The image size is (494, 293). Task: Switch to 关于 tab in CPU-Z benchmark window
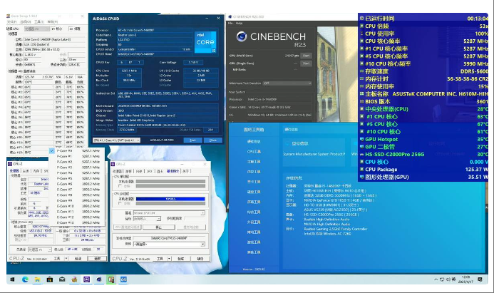pyautogui.click(x=186, y=171)
